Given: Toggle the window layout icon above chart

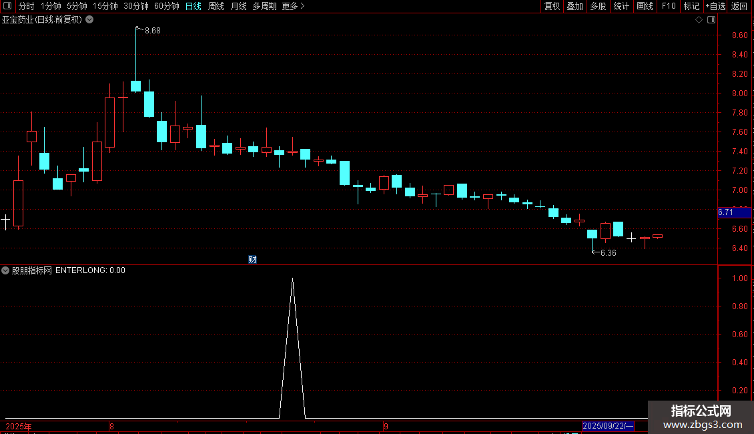Looking at the screenshot, I should [x=711, y=20].
